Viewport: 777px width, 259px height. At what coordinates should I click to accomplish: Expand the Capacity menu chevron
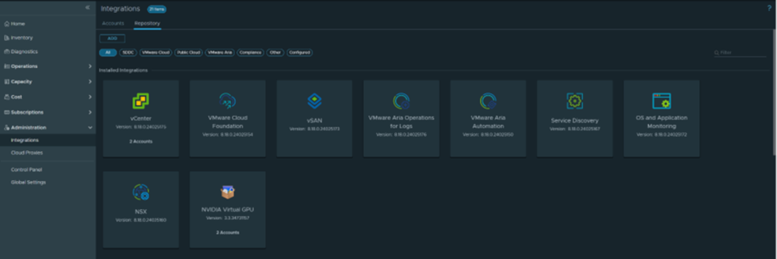[90, 82]
